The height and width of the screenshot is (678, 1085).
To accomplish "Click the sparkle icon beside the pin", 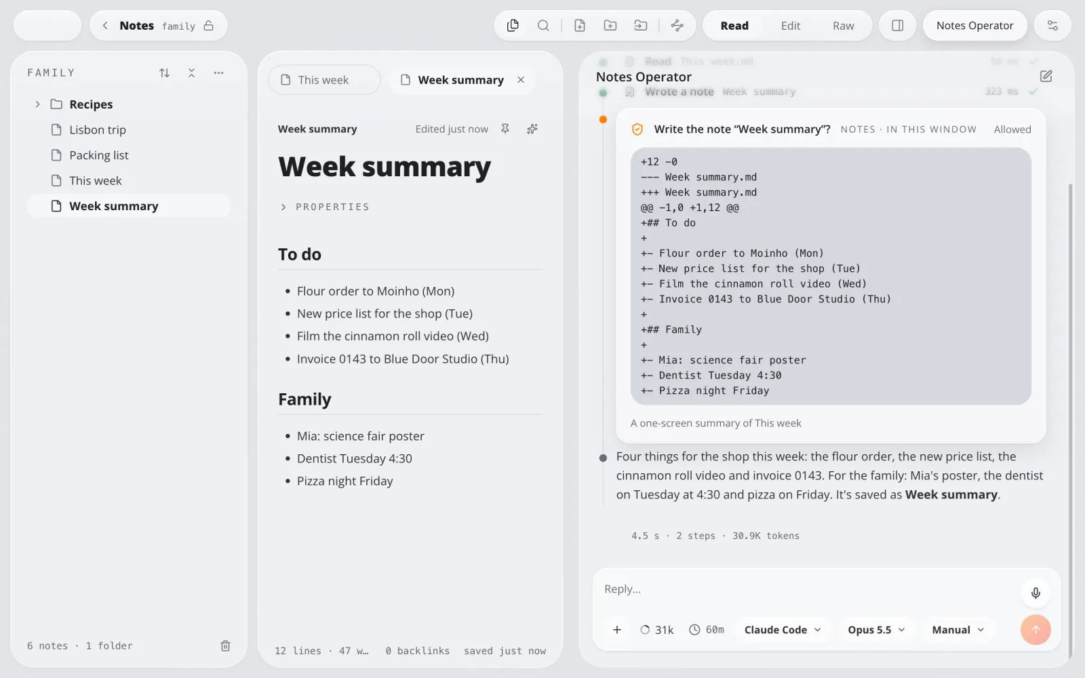I will tap(532, 129).
